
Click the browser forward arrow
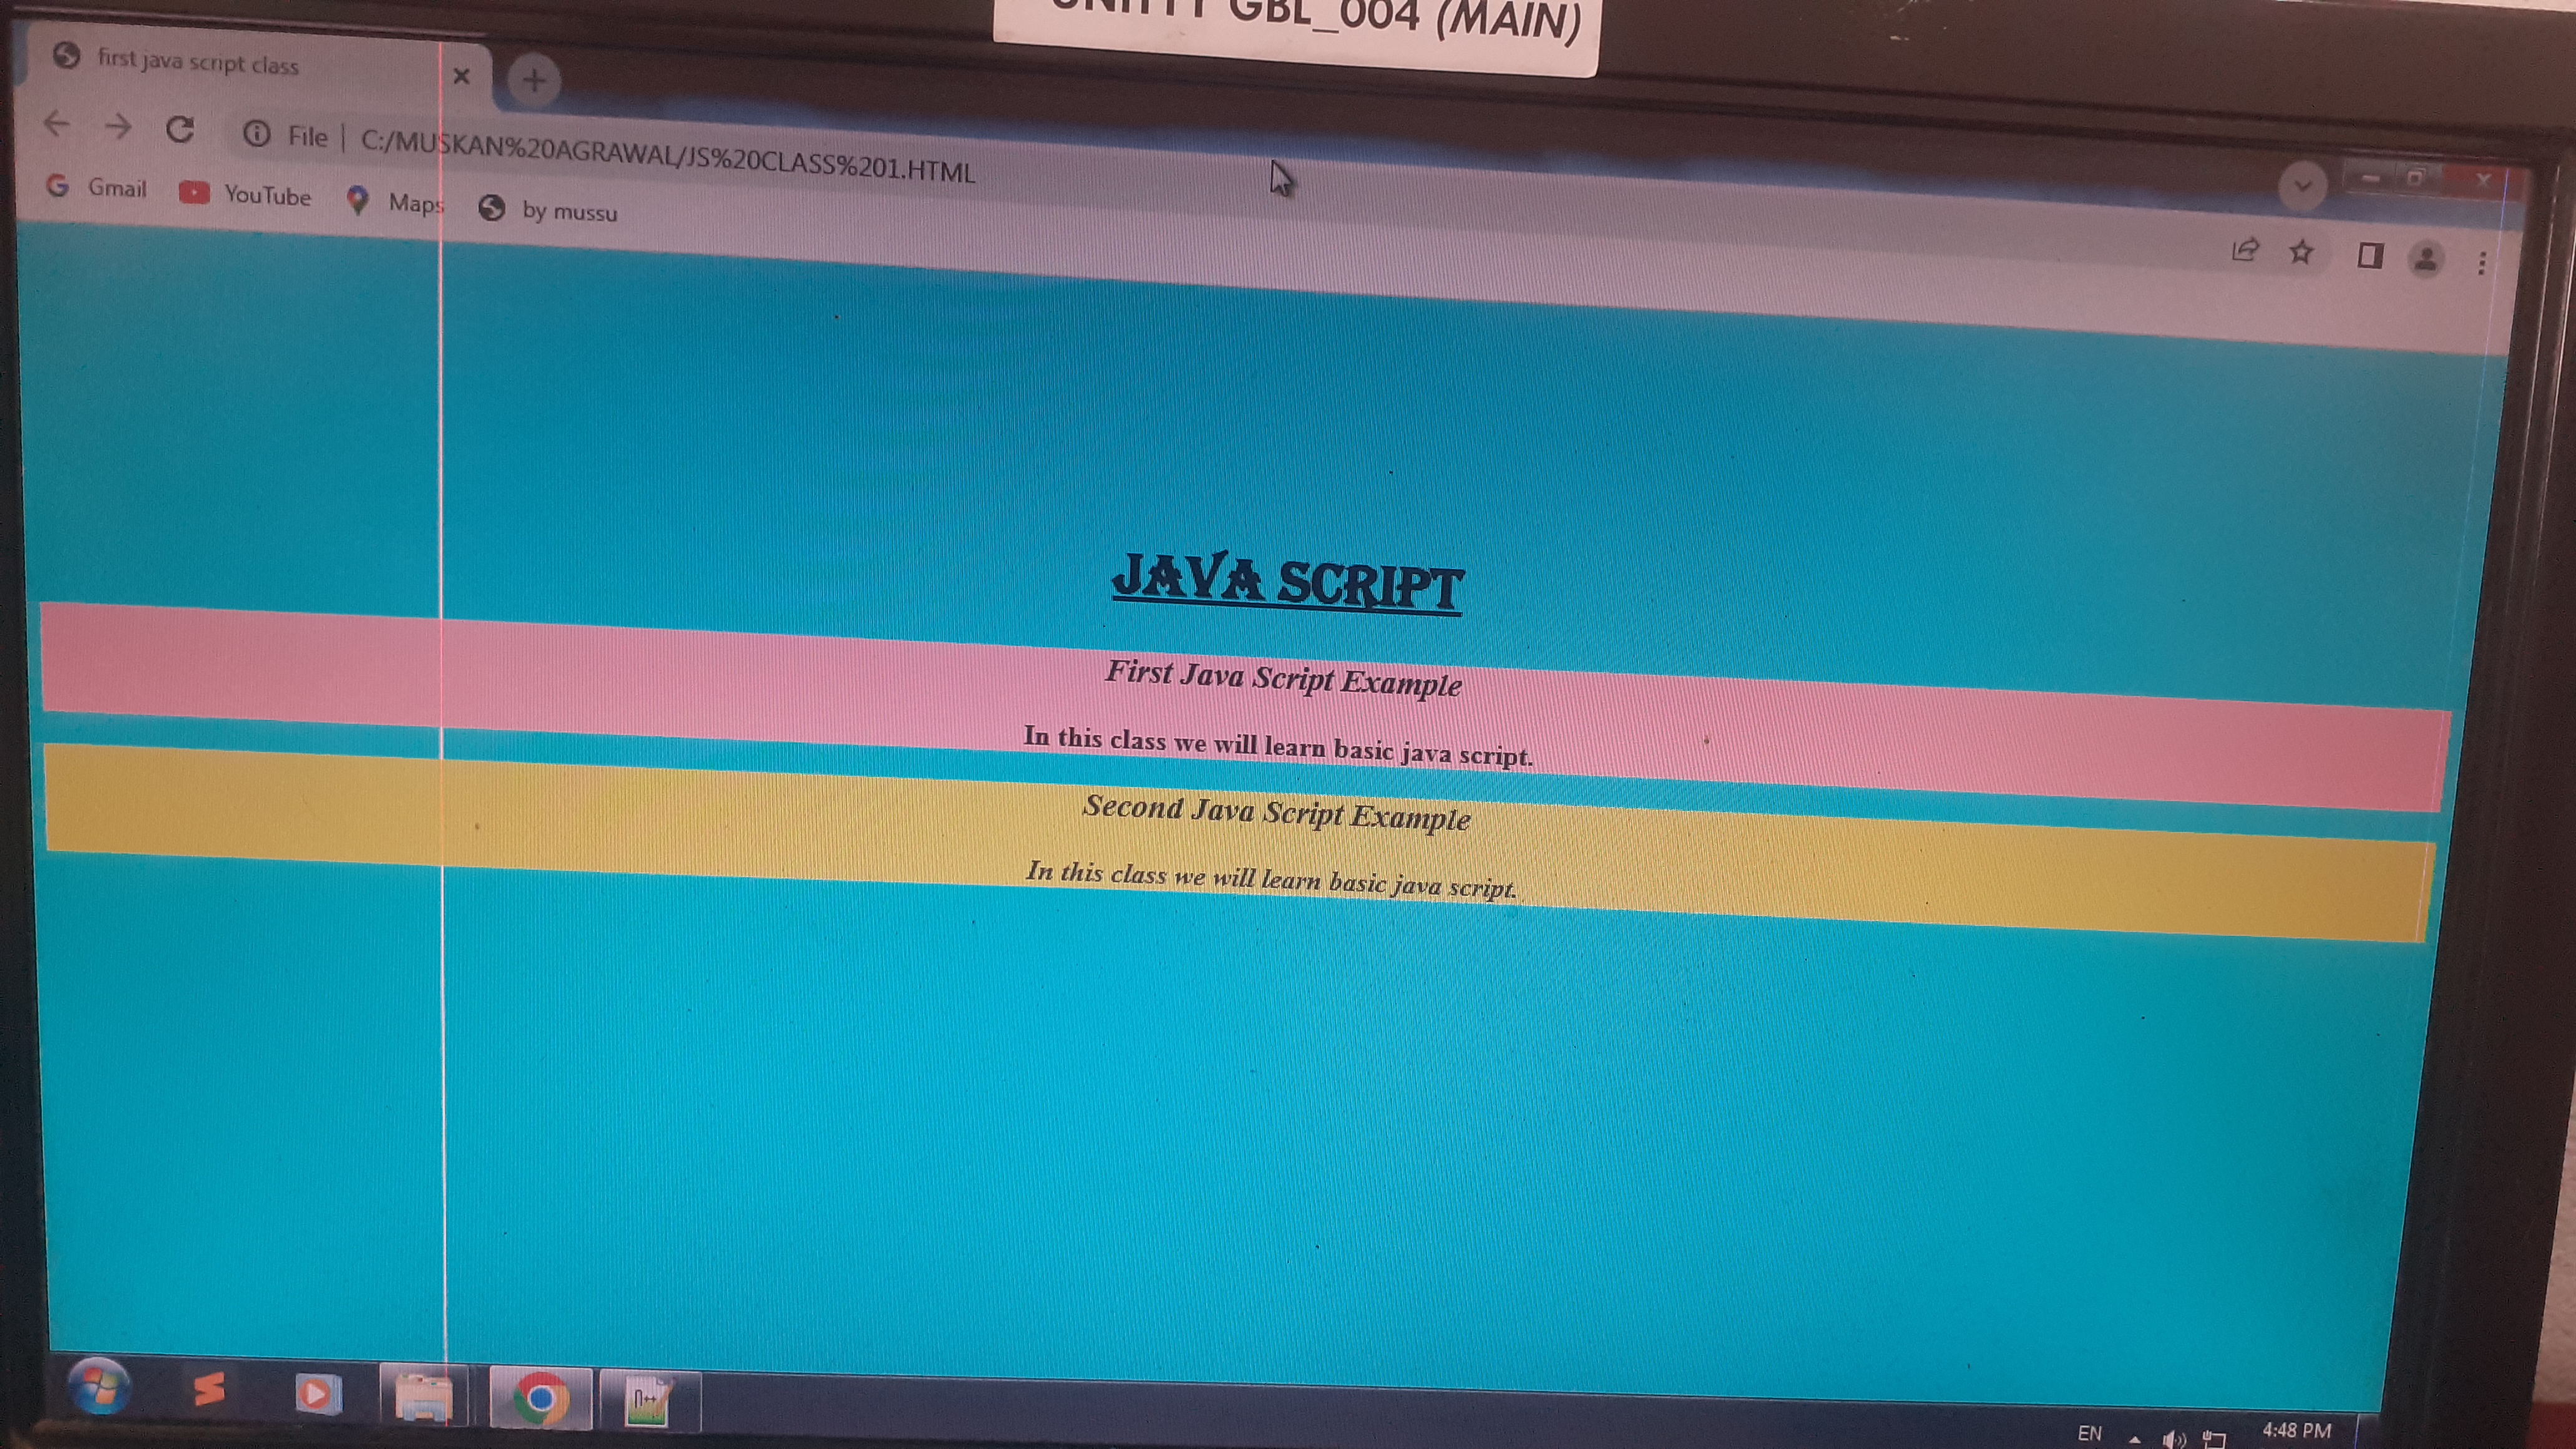click(118, 126)
